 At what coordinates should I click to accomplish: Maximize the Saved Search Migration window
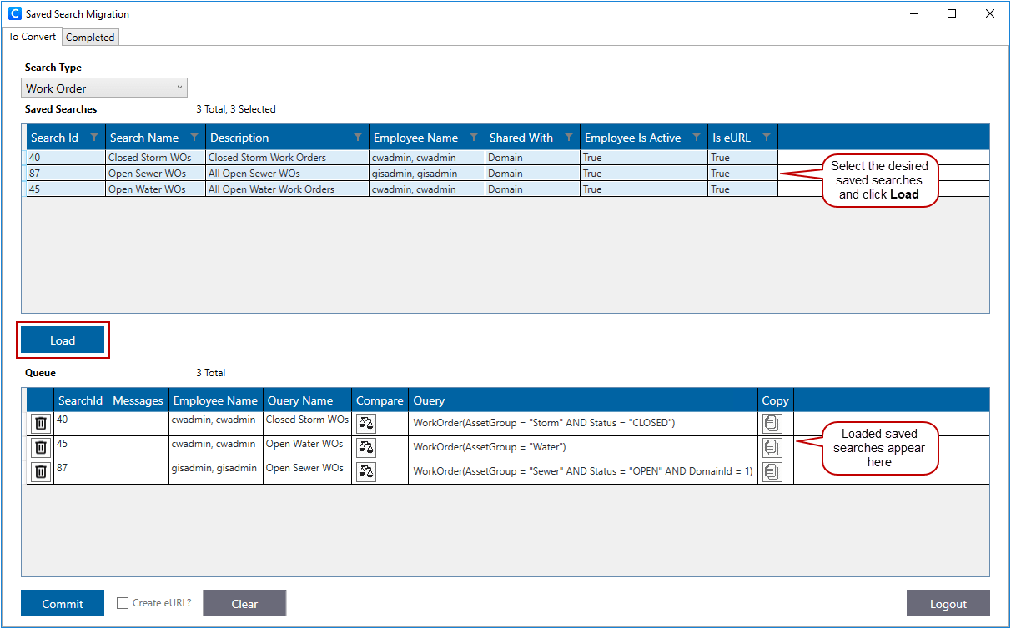[952, 13]
